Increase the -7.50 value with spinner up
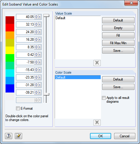 point(36,61)
